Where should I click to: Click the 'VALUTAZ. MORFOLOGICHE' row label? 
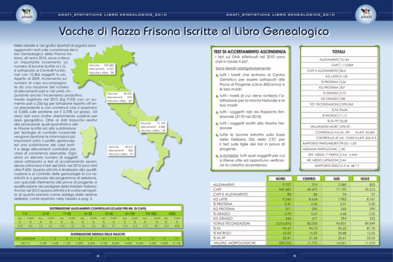[x=234, y=243]
